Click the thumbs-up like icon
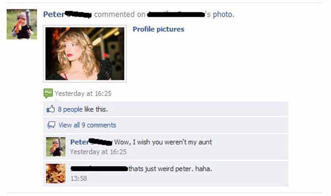Image resolution: width=331 pixels, height=196 pixels. (50, 109)
